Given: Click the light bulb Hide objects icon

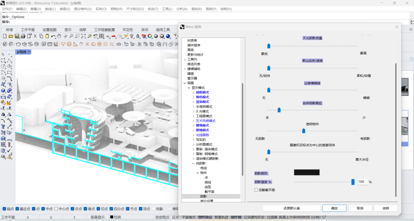Looking at the screenshot, I should pyautogui.click(x=132, y=36).
